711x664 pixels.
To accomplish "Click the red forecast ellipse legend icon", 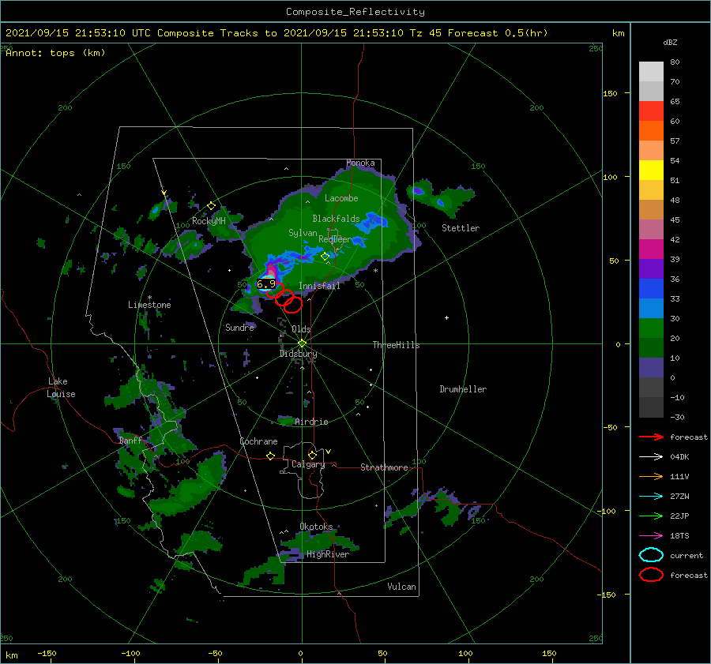I will [651, 575].
